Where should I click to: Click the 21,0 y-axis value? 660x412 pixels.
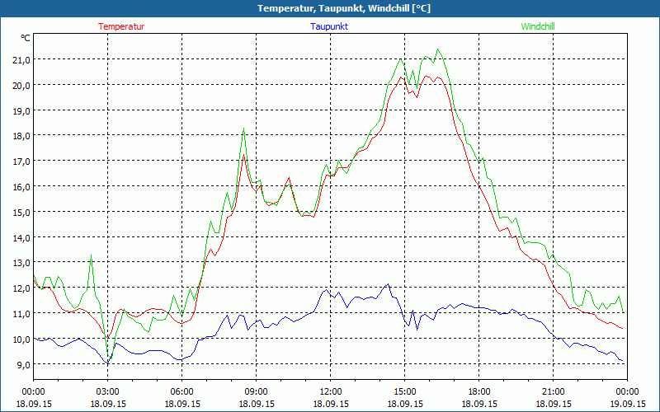tap(21, 60)
